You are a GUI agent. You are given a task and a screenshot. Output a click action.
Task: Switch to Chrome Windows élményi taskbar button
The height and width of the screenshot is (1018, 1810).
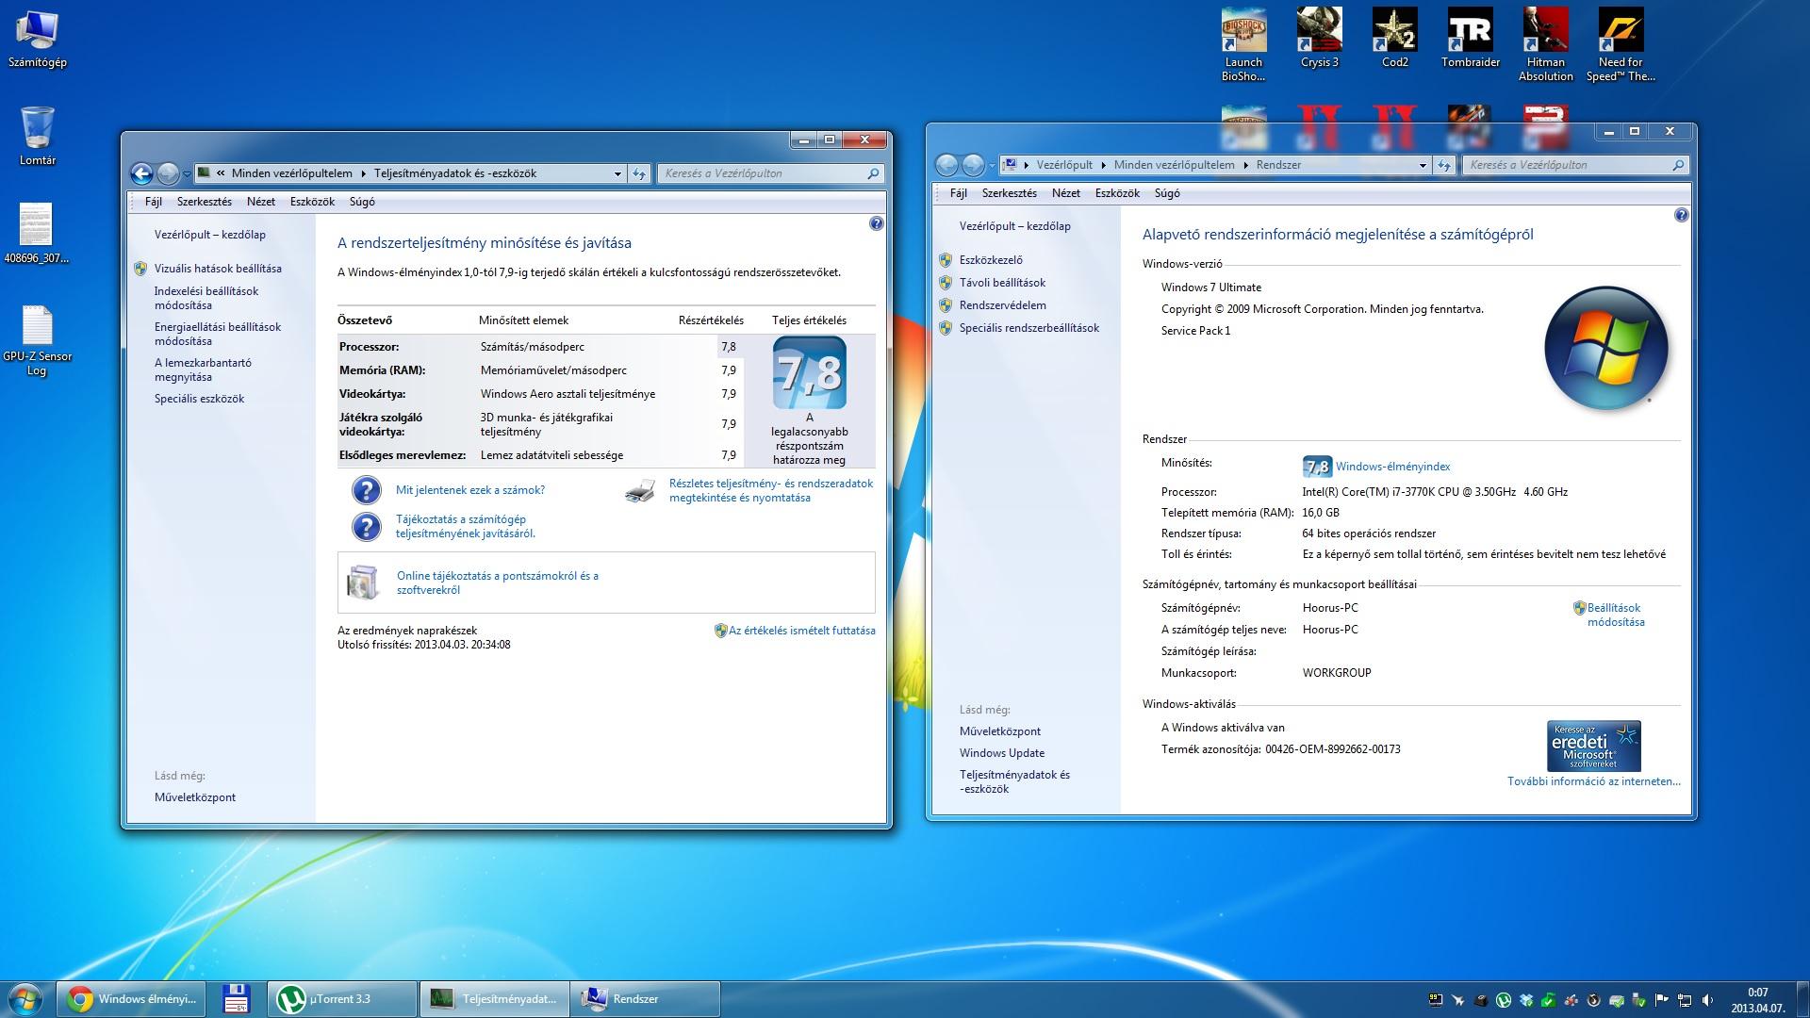pos(133,999)
